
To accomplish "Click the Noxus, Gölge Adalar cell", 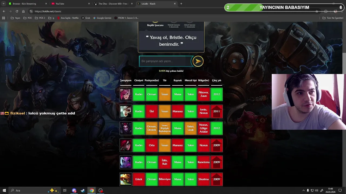I will click(204, 128).
